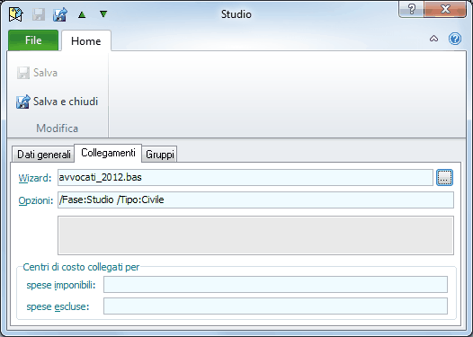Click the application icon in title bar
This screenshot has height=337, width=473.
[x=15, y=14]
